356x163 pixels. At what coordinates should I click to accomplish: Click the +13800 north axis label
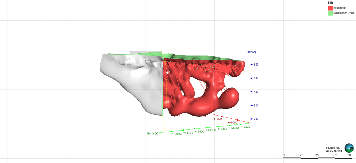(177, 134)
